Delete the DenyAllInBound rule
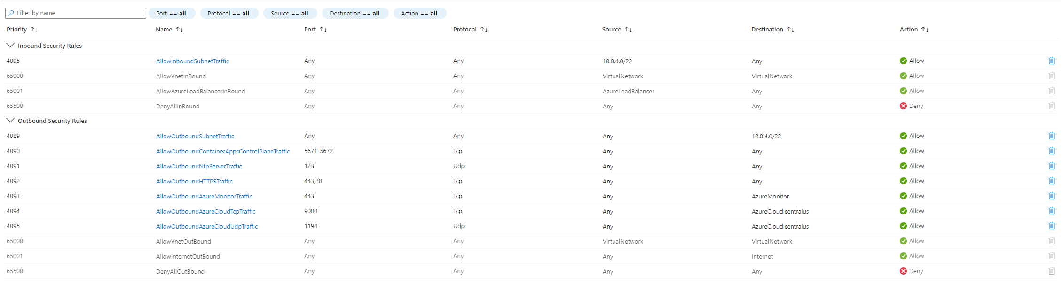Image resolution: width=1063 pixels, height=290 pixels. click(1052, 106)
